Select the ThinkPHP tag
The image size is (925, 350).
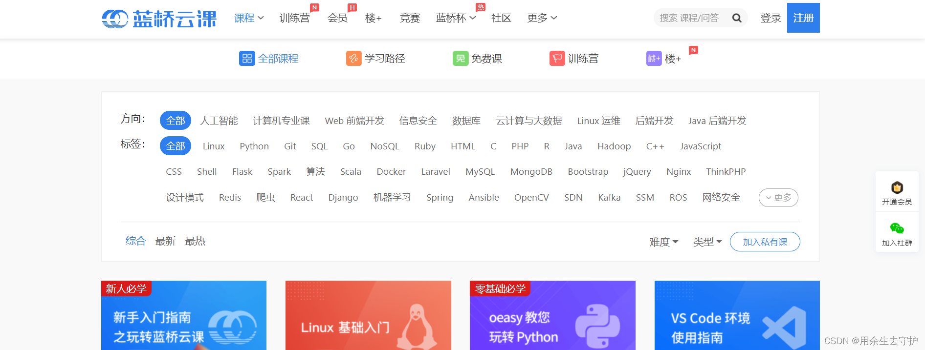point(726,172)
